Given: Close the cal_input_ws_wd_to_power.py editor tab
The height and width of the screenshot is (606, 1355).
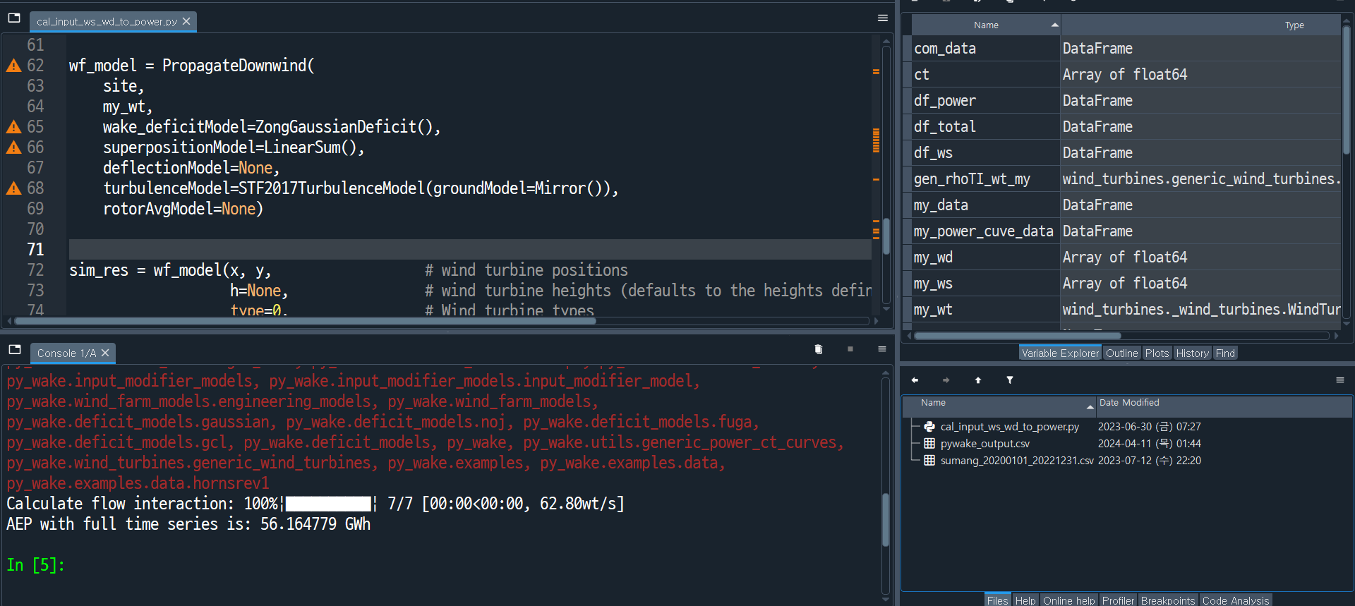Looking at the screenshot, I should pyautogui.click(x=186, y=22).
